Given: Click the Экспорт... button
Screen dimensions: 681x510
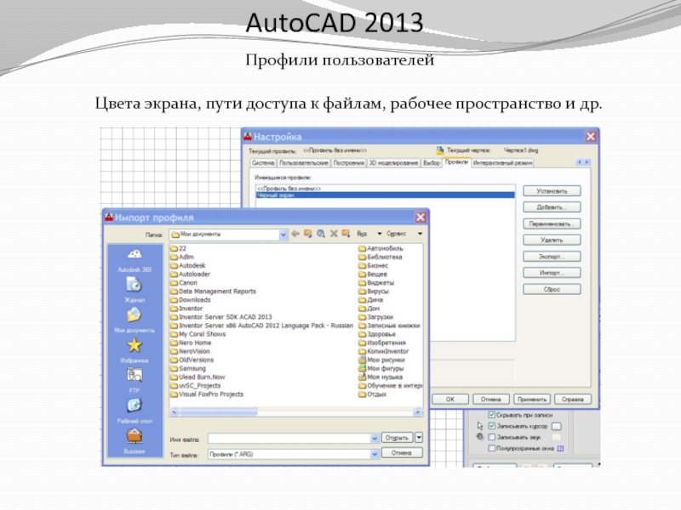Looking at the screenshot, I should pos(552,257).
